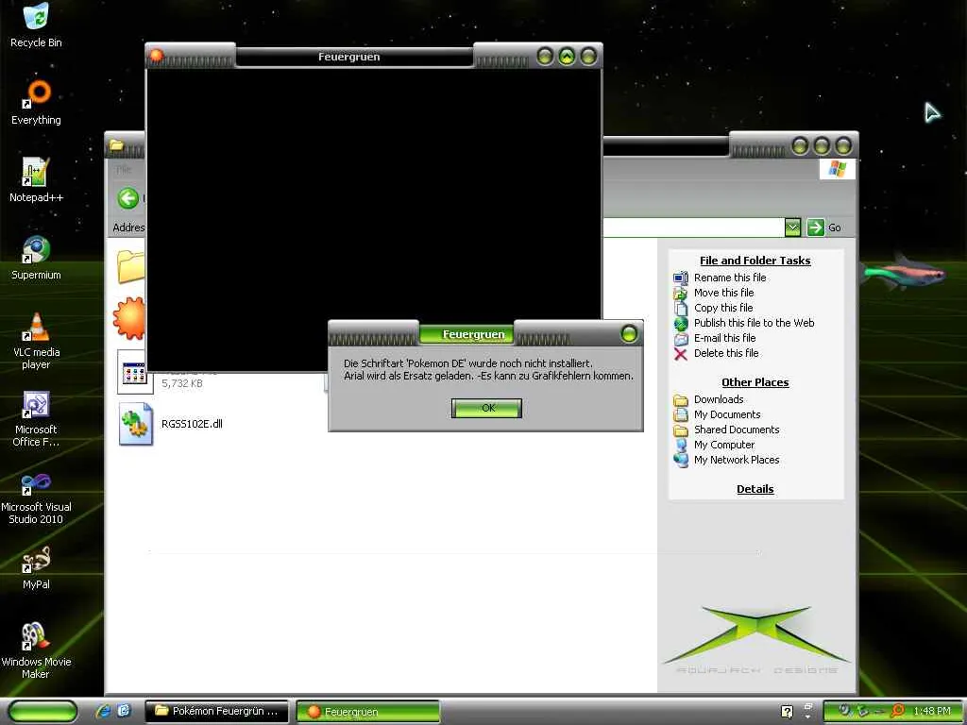Collapse the File and Folder Tasks section
967x725 pixels.
coord(755,261)
